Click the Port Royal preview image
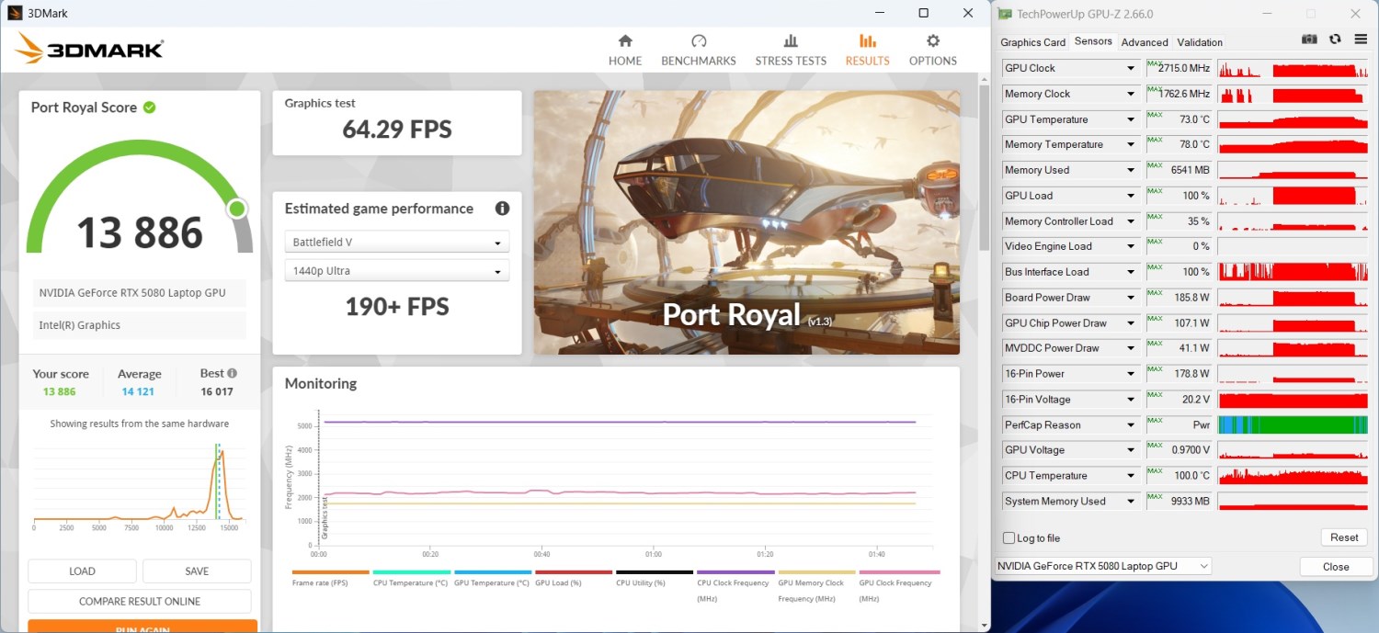Image resolution: width=1379 pixels, height=633 pixels. coord(746,222)
